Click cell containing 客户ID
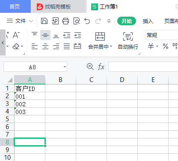 [x=30, y=88]
